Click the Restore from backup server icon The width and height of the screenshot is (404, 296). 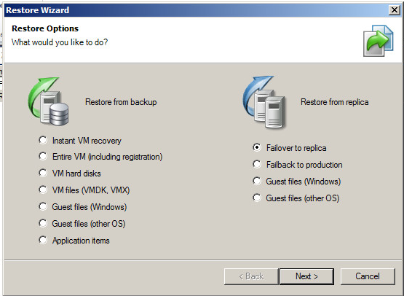(49, 101)
